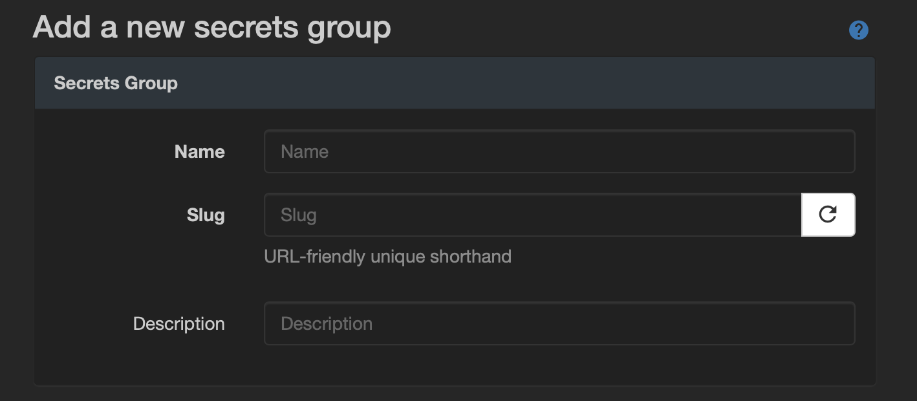Click the "Secrets Group" panel heading text

pos(116,83)
